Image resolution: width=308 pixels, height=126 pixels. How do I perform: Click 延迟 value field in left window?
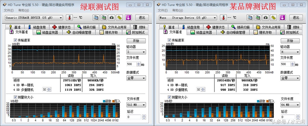point(134,117)
